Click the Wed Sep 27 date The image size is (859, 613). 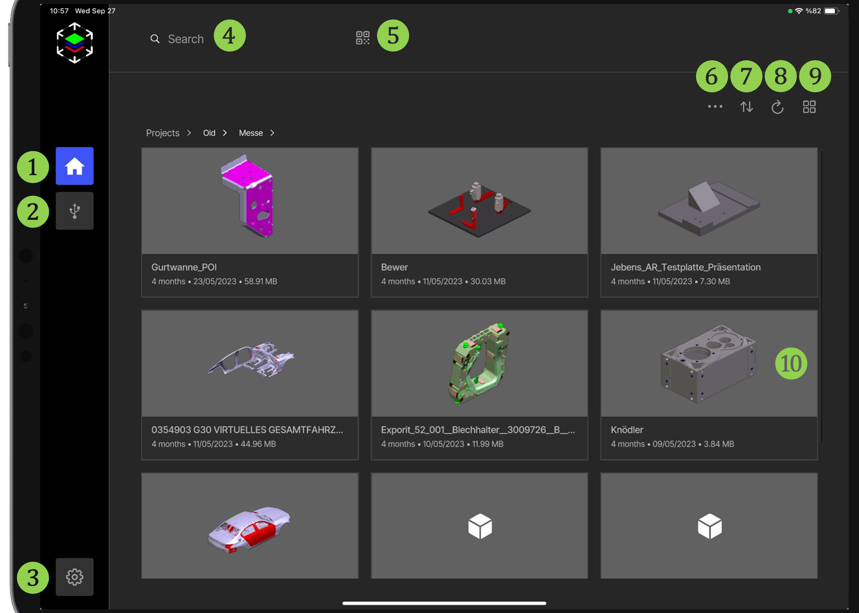[95, 11]
